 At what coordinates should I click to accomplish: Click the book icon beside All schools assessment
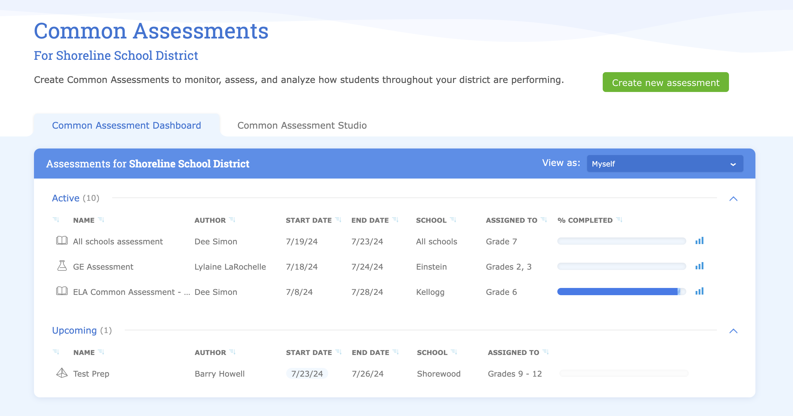pyautogui.click(x=61, y=241)
